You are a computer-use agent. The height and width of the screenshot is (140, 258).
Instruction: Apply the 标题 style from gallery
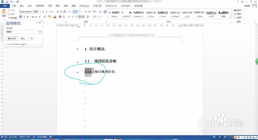[223, 14]
